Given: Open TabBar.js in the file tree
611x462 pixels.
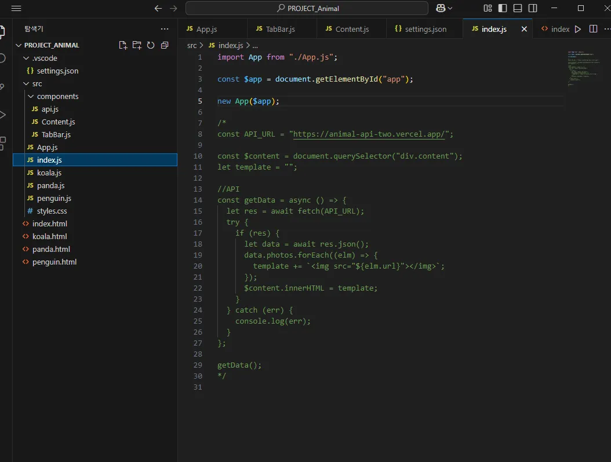Looking at the screenshot, I should [95, 135].
